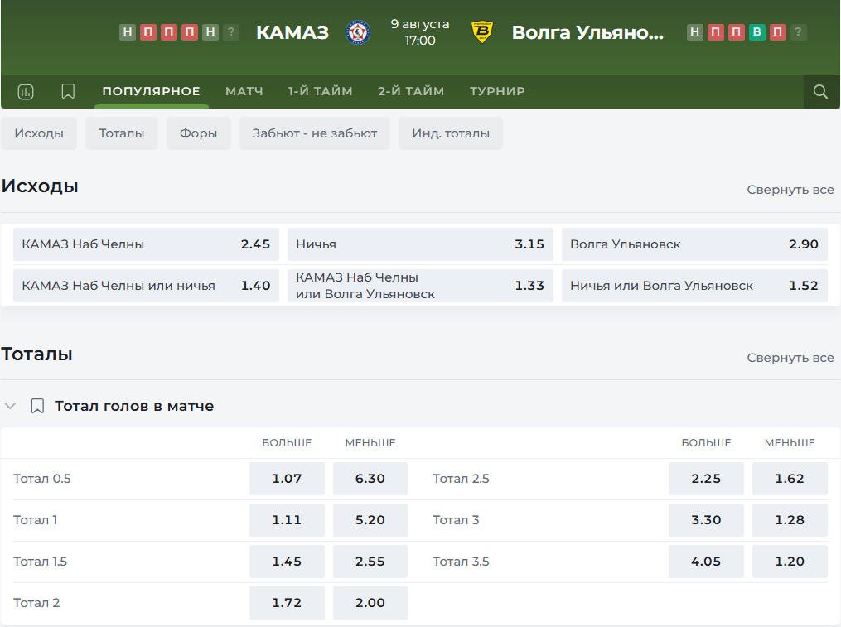Select Тотал 2.5 меньше 1.62
841x627 pixels.
point(790,479)
